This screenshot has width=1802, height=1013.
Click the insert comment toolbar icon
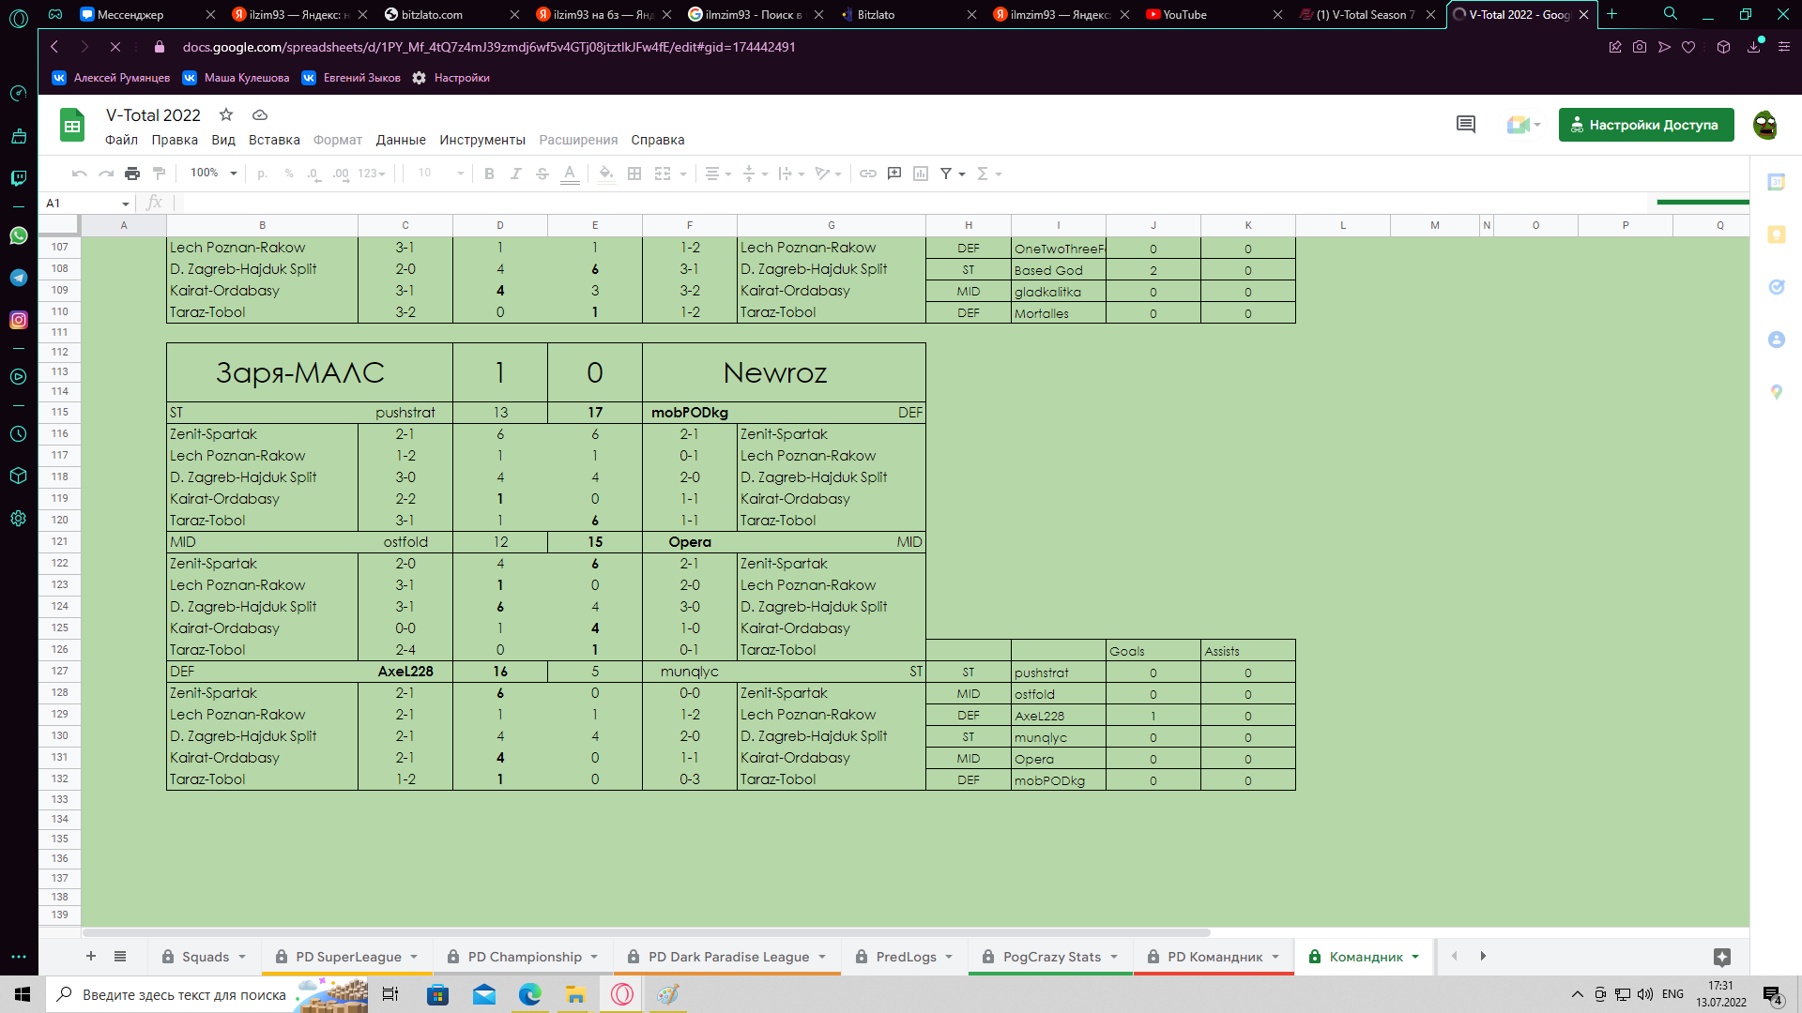click(894, 174)
